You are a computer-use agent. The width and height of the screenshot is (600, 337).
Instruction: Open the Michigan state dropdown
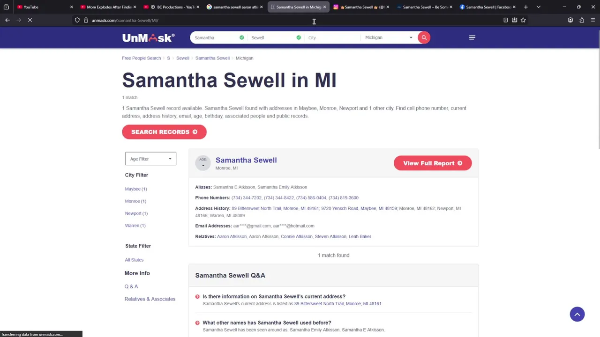pos(388,37)
